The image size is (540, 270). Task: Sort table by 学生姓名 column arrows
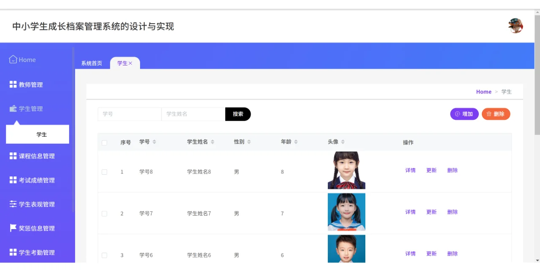213,142
